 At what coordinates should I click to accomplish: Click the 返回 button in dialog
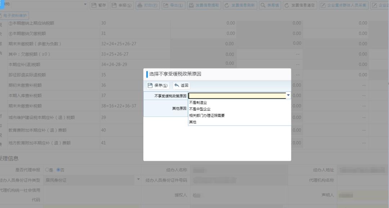click(182, 85)
